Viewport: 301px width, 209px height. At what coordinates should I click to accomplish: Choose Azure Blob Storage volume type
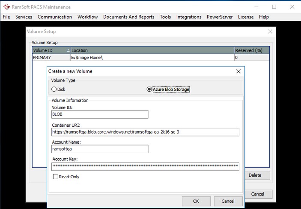click(x=149, y=90)
